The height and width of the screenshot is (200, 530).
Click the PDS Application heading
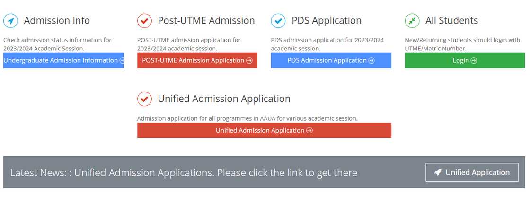click(x=327, y=21)
